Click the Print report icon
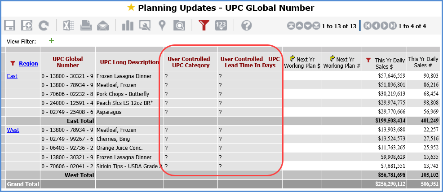443x192 pixels. [x=86, y=26]
